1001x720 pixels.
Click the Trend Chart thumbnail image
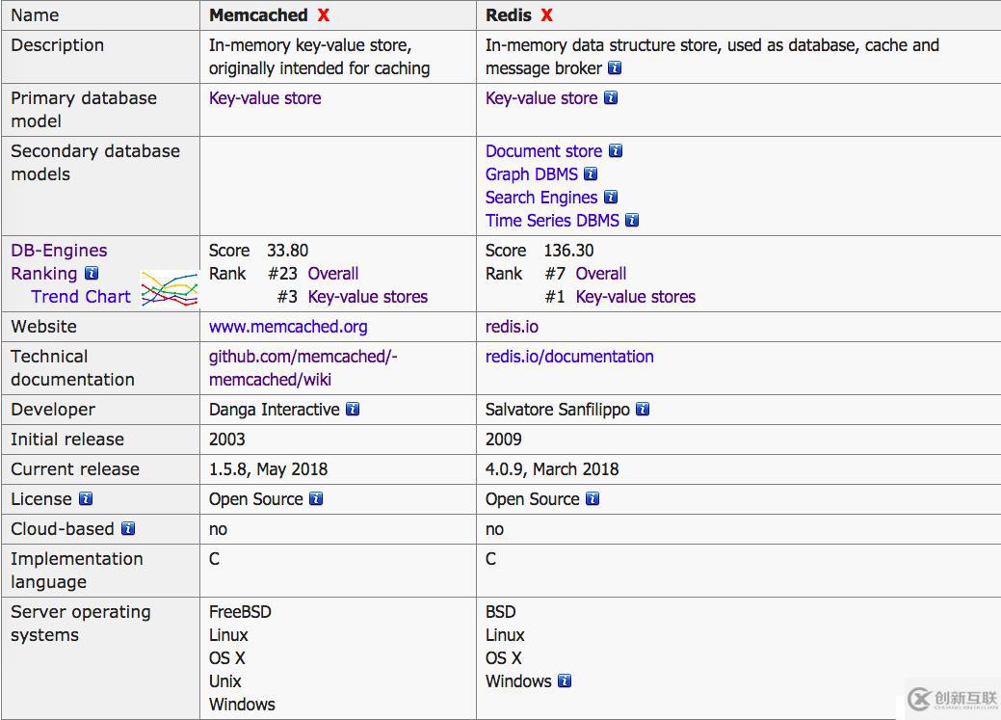click(x=169, y=288)
